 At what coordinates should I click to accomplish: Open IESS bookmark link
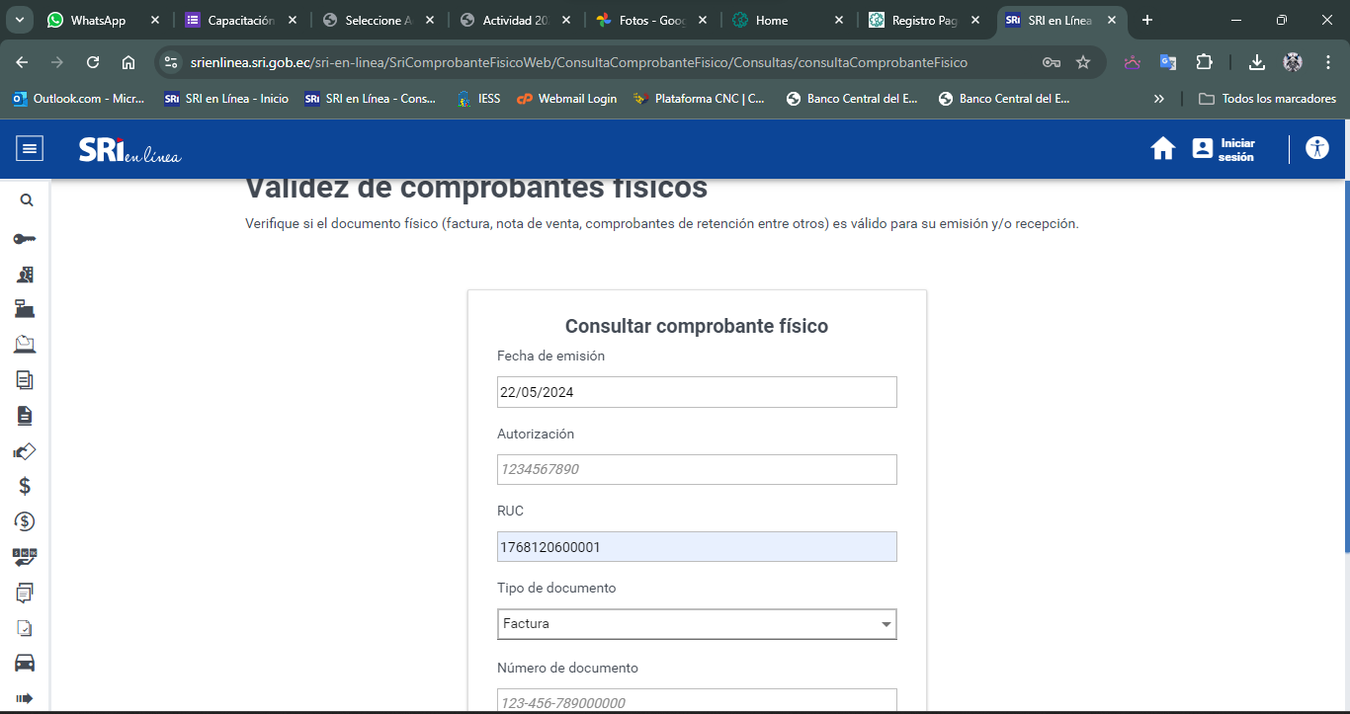tap(478, 99)
